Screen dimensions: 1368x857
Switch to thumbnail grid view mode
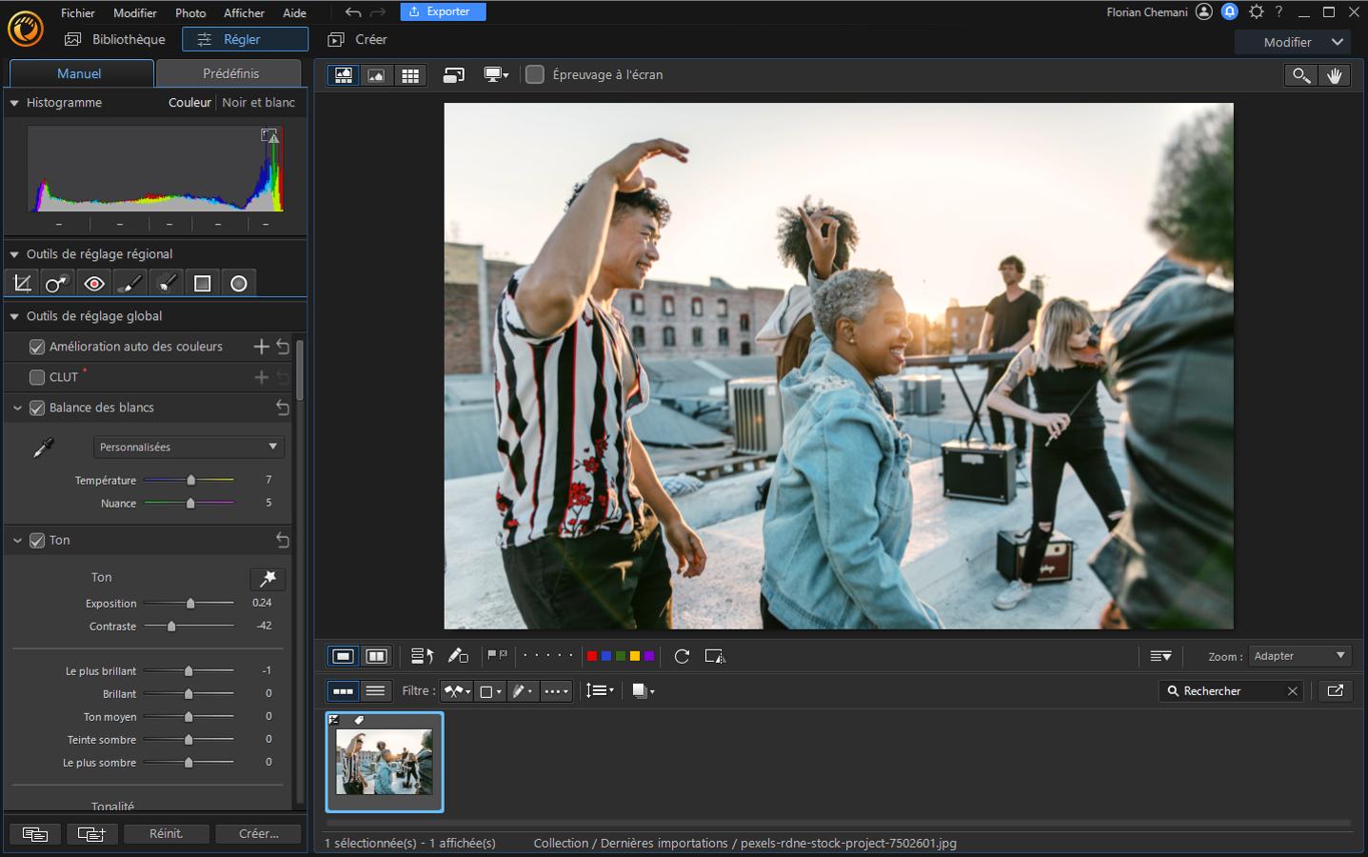pyautogui.click(x=410, y=75)
